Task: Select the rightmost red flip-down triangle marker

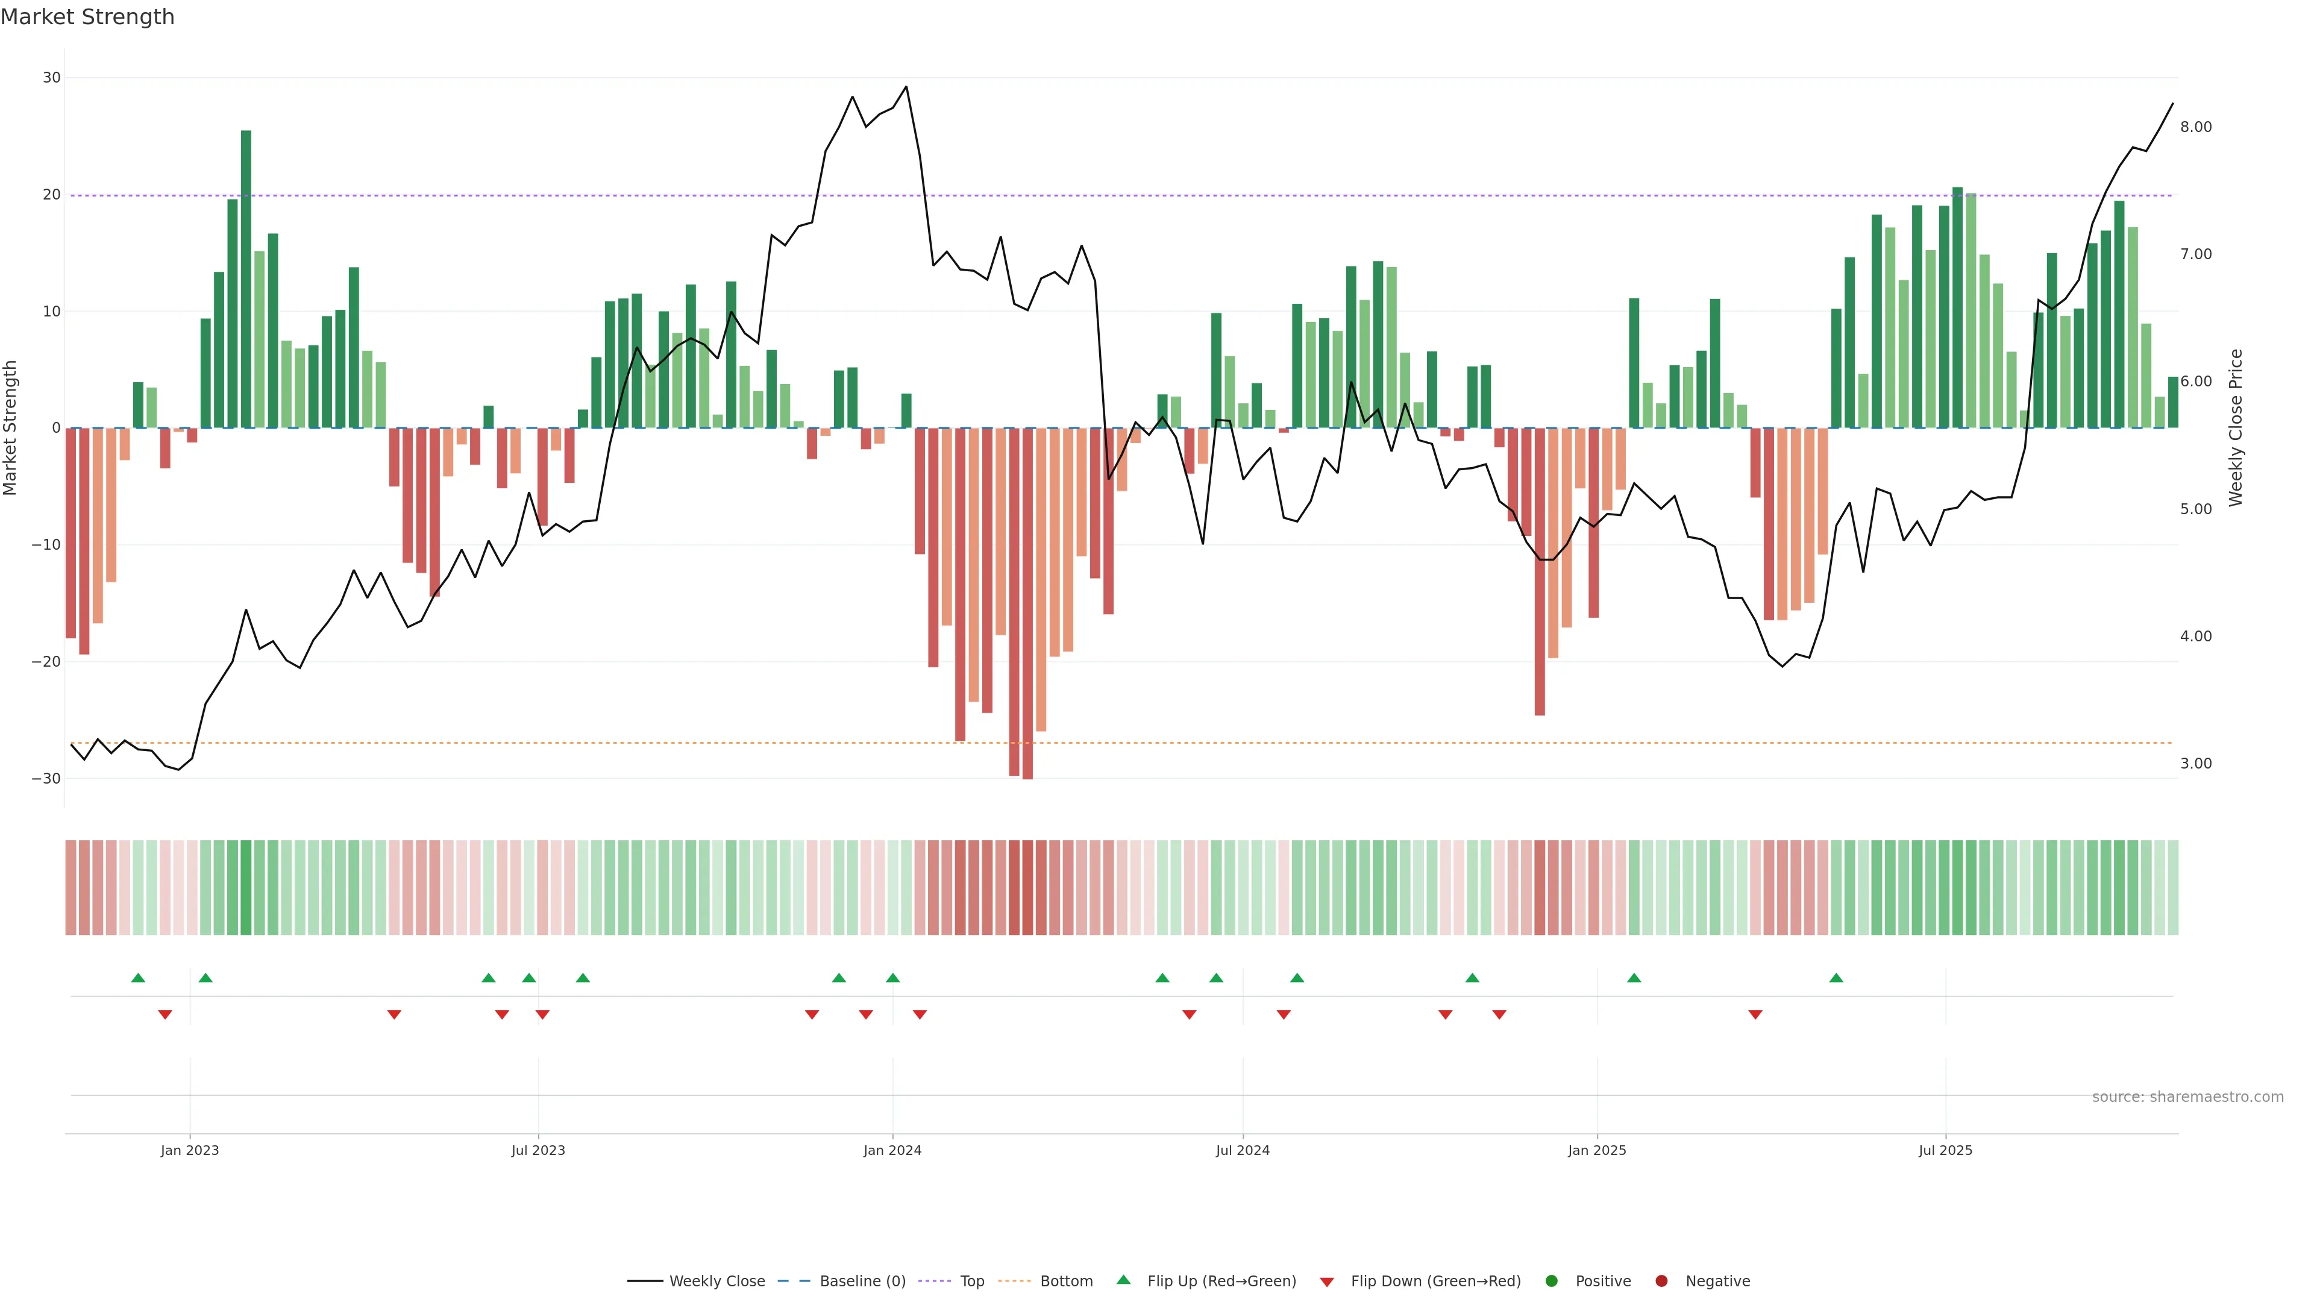Action: click(1755, 1014)
